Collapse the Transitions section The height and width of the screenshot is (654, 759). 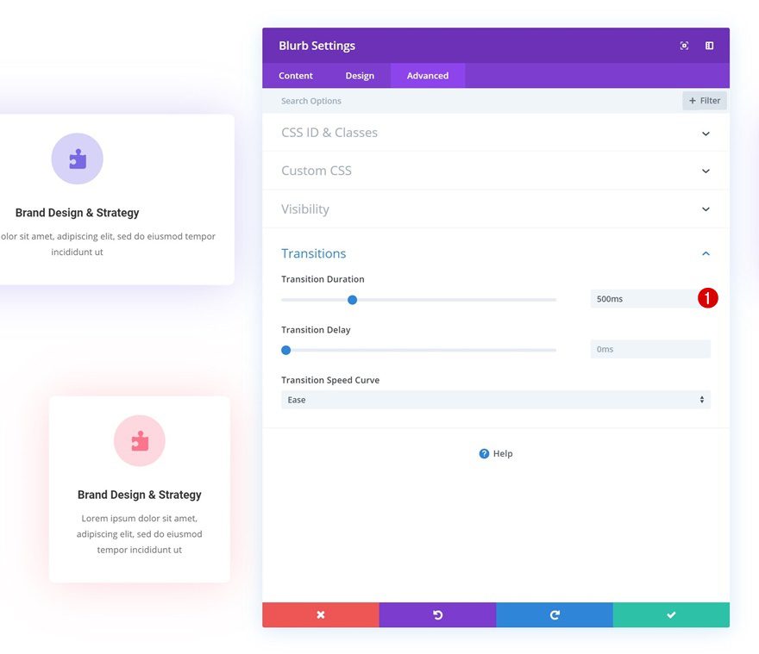[705, 254]
